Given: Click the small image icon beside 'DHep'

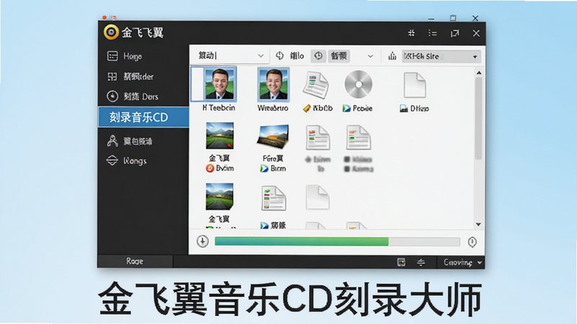Looking at the screenshot, I should [404, 109].
